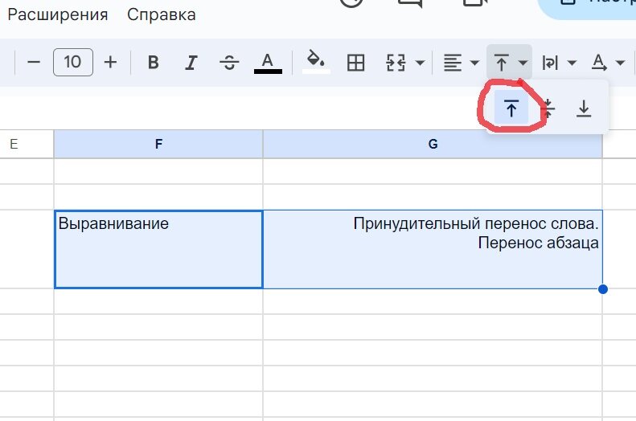
Task: Select column G header
Action: (x=433, y=144)
